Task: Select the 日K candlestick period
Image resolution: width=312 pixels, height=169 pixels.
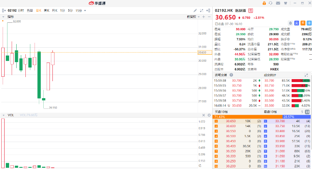Action: point(38,10)
